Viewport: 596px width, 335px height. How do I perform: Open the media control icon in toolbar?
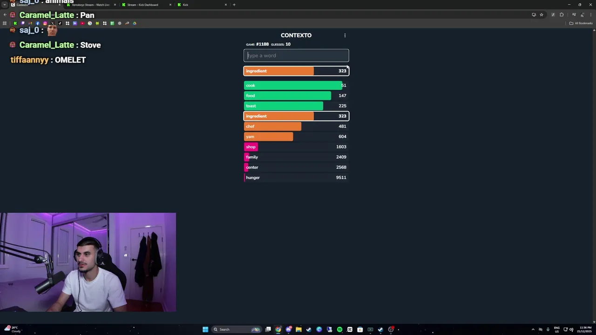pos(574,14)
